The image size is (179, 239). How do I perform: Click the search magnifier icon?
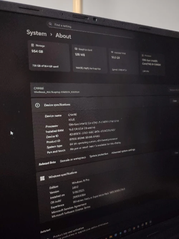50,24
